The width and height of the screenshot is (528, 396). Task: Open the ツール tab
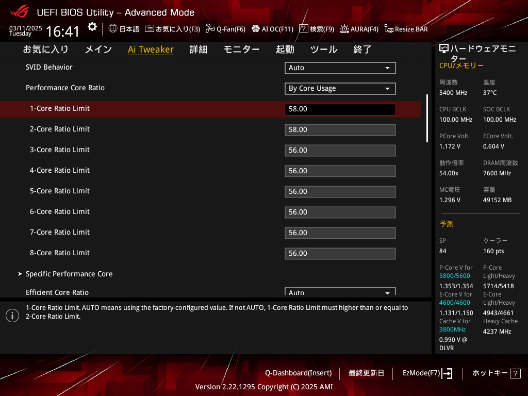pos(324,49)
